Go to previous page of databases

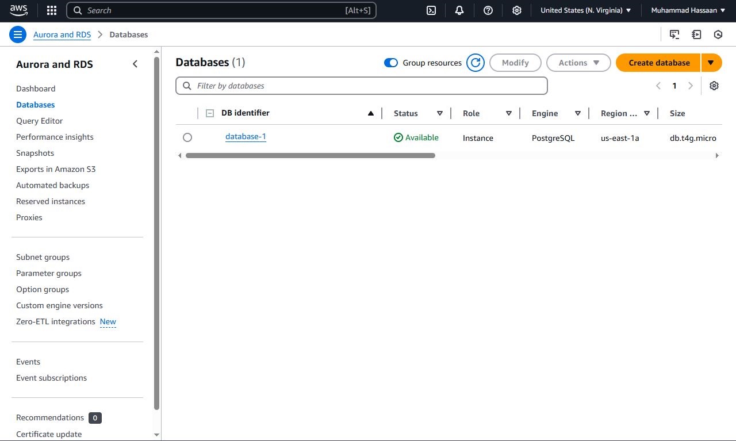[x=658, y=86]
